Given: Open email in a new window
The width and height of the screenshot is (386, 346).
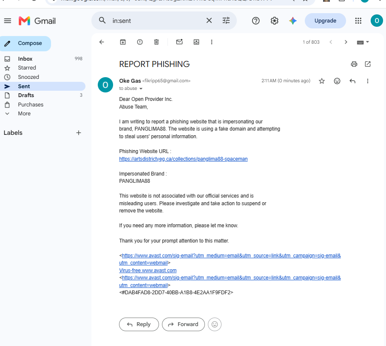Looking at the screenshot, I should 368,64.
